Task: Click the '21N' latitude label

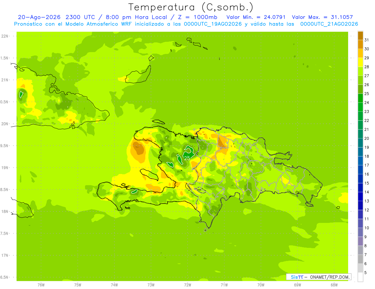Action: pyautogui.click(x=5, y=80)
